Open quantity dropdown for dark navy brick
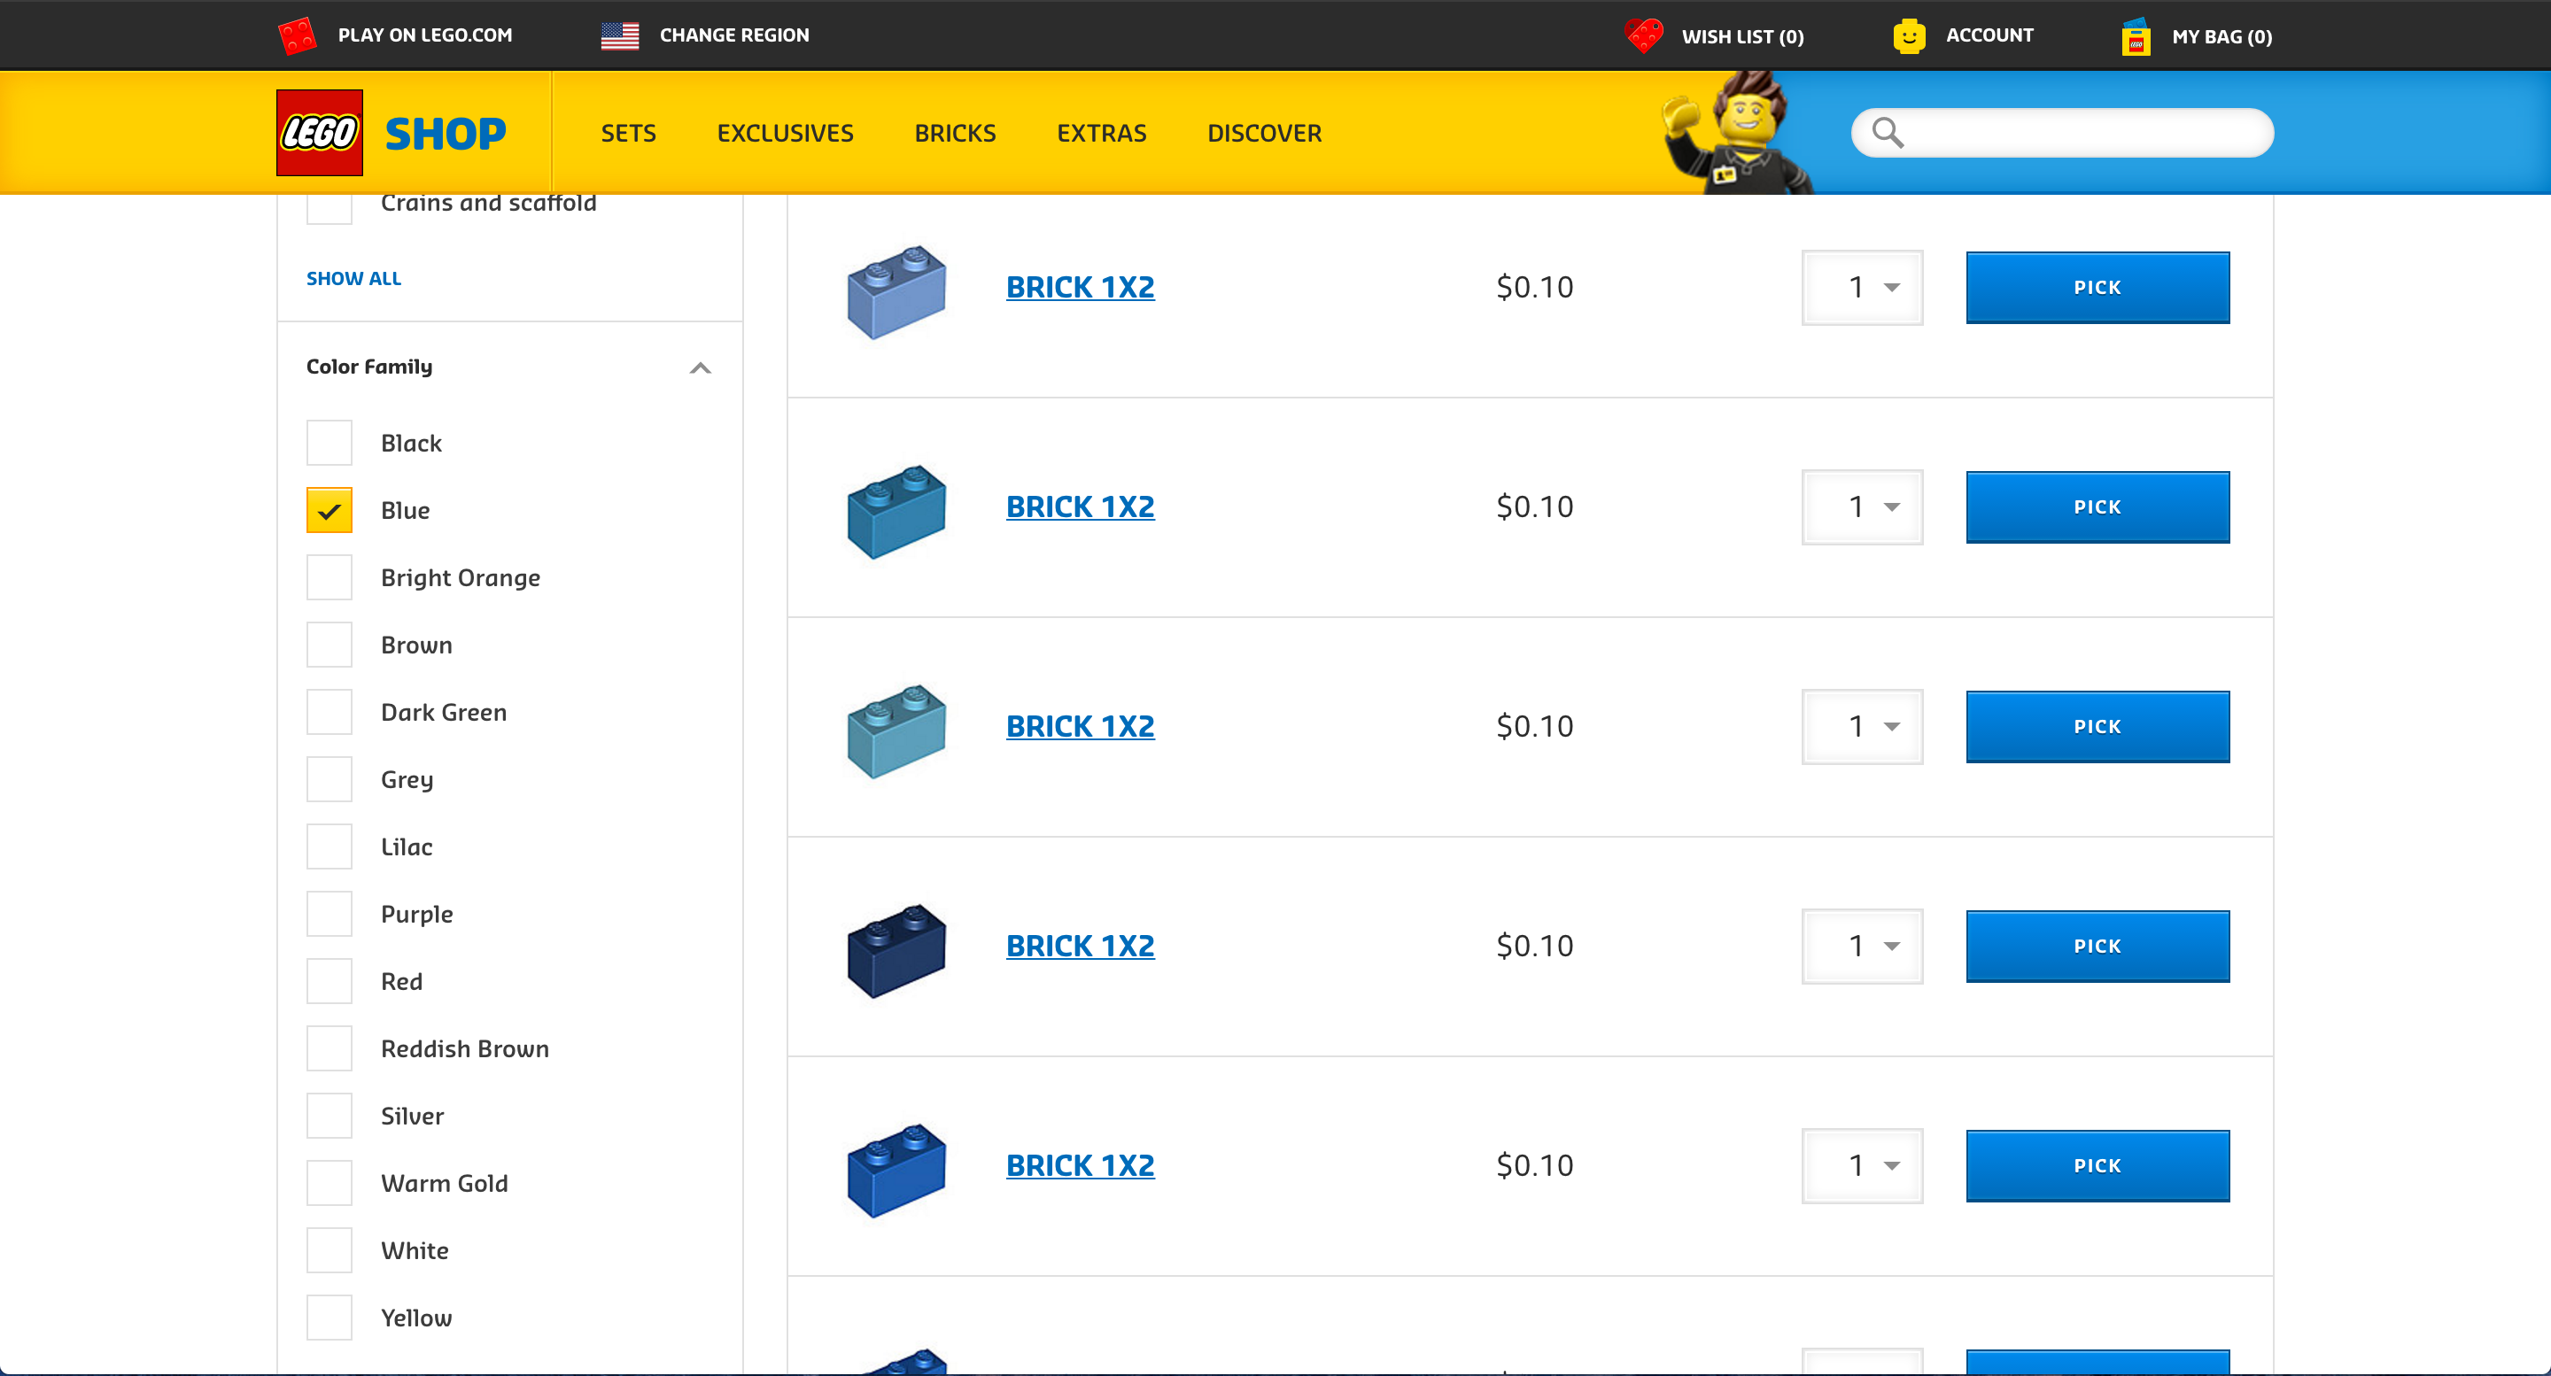Image resolution: width=2551 pixels, height=1376 pixels. [1862, 947]
